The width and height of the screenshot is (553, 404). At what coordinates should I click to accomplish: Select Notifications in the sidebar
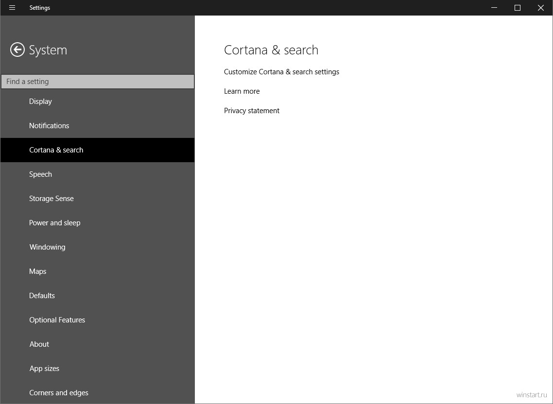click(97, 126)
